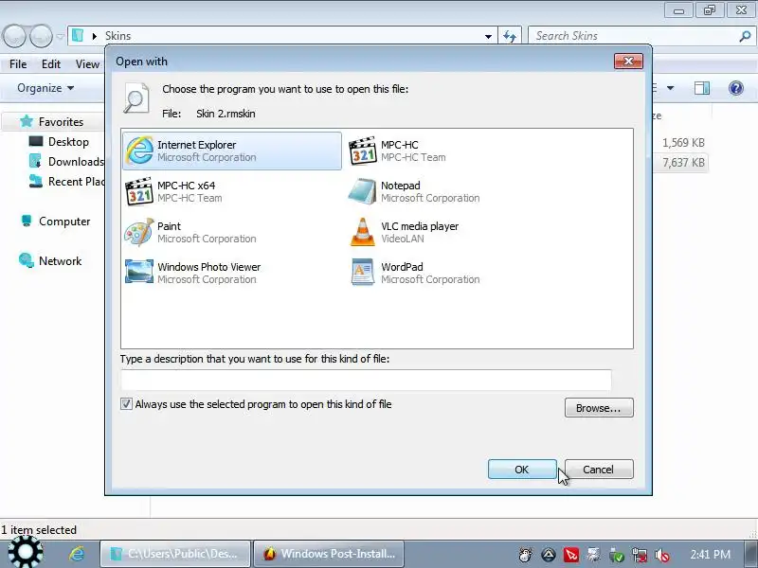Open the View menu
Screen dimensions: 758x568
pos(87,63)
